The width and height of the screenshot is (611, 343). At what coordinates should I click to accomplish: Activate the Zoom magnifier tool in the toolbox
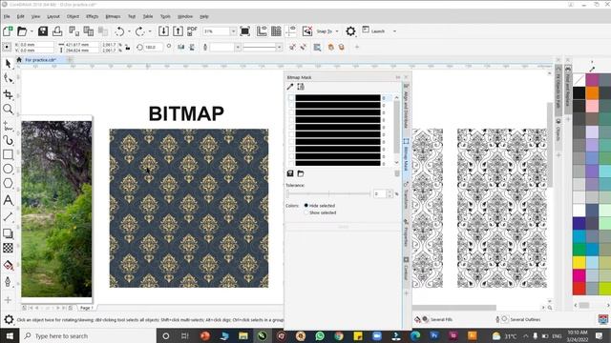[8, 110]
